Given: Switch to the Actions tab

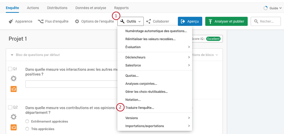Looking at the screenshot, I should point(33,8).
